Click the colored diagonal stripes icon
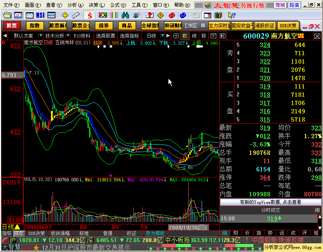323x252 pixels. [114, 15]
